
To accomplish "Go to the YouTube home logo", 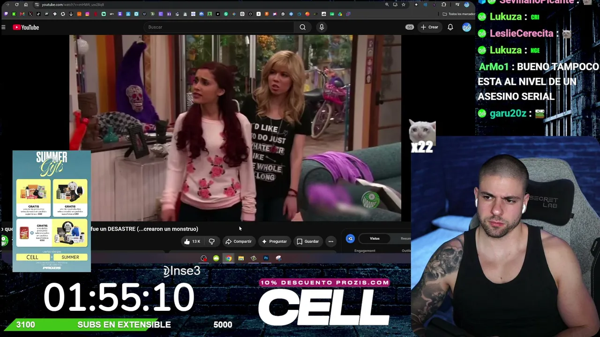I will 26,27.
